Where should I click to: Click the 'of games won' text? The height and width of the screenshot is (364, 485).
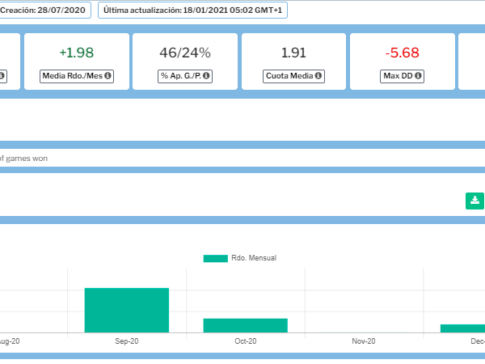[x=23, y=159]
